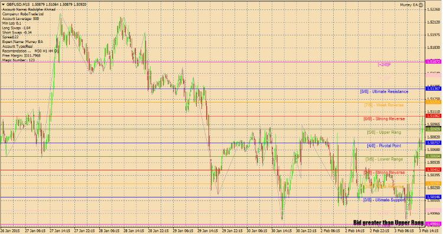443x234 pixels.
Task: Select the '[0/8] - Ultimate Support' label
Action: pos(385,200)
